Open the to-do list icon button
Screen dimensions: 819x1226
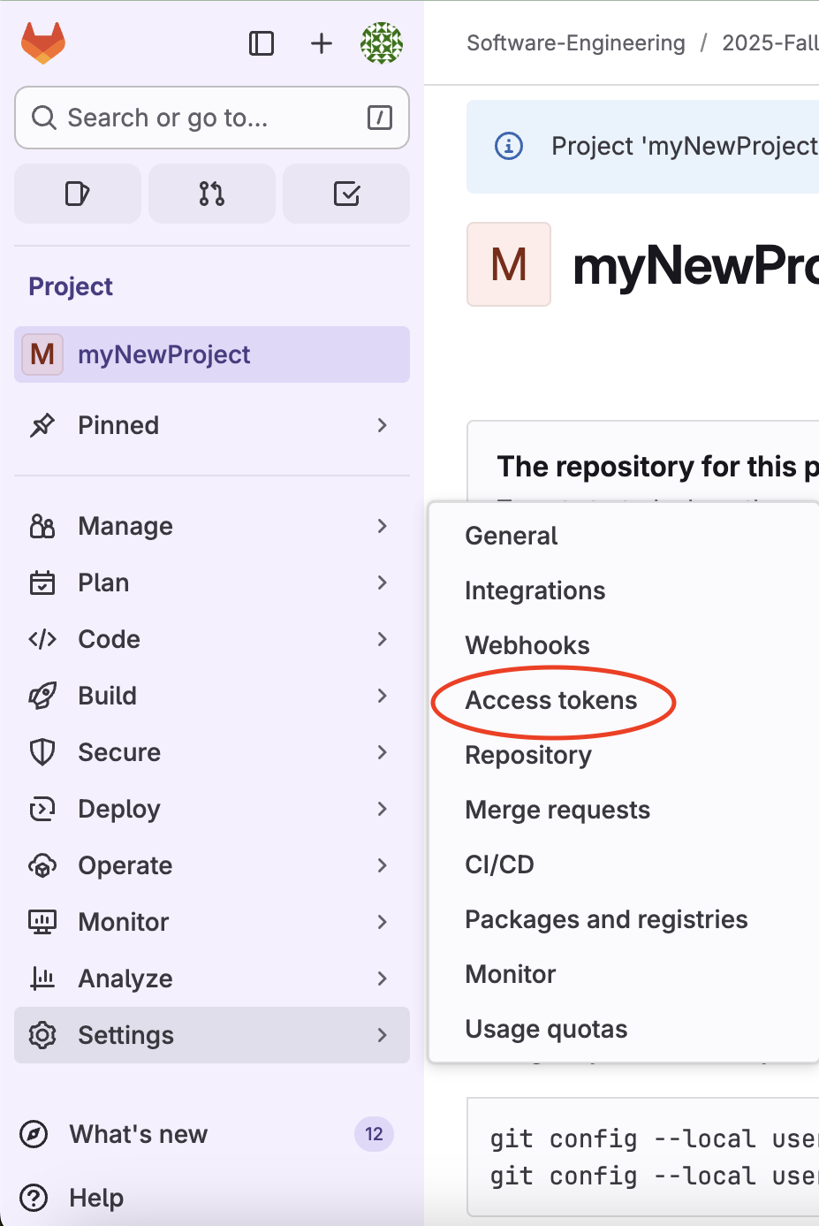point(346,194)
